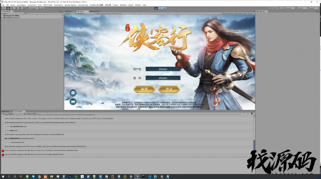This screenshot has height=179, width=321.
Task: Click the movie icon button in game view
Action: click(x=73, y=93)
